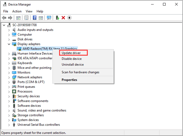Click the Back arrow toolbar icon
The image size is (183, 136).
tap(4, 18)
